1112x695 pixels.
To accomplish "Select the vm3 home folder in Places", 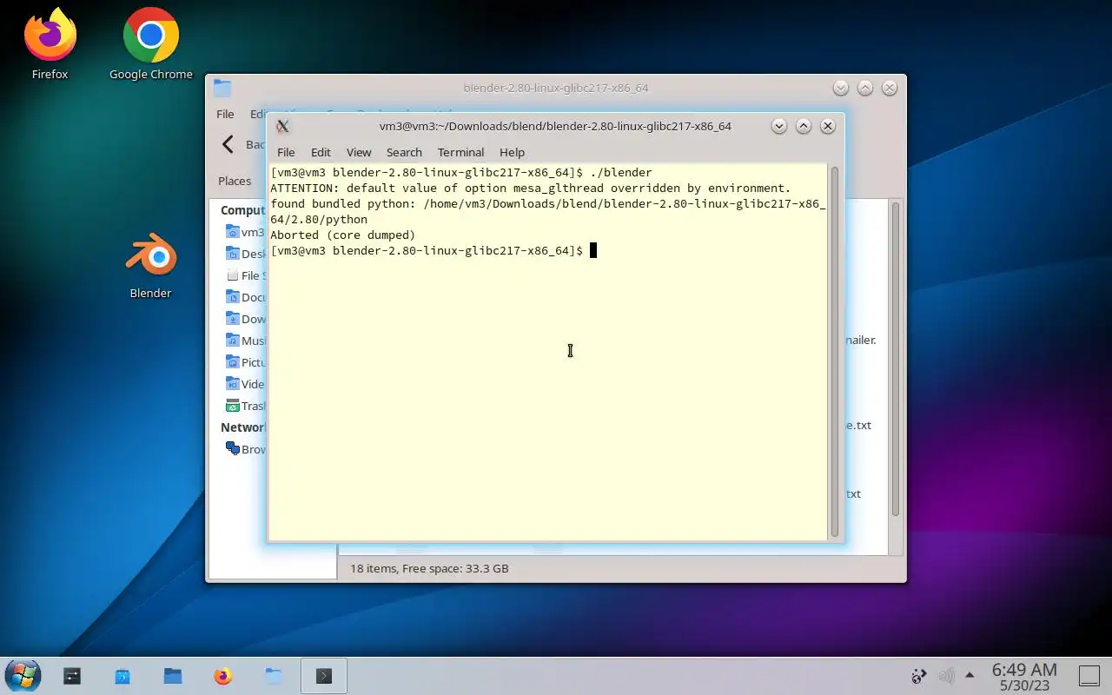I will [x=244, y=232].
